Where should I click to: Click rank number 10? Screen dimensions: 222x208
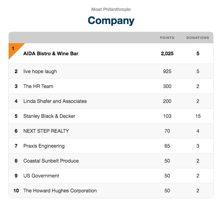(16, 191)
